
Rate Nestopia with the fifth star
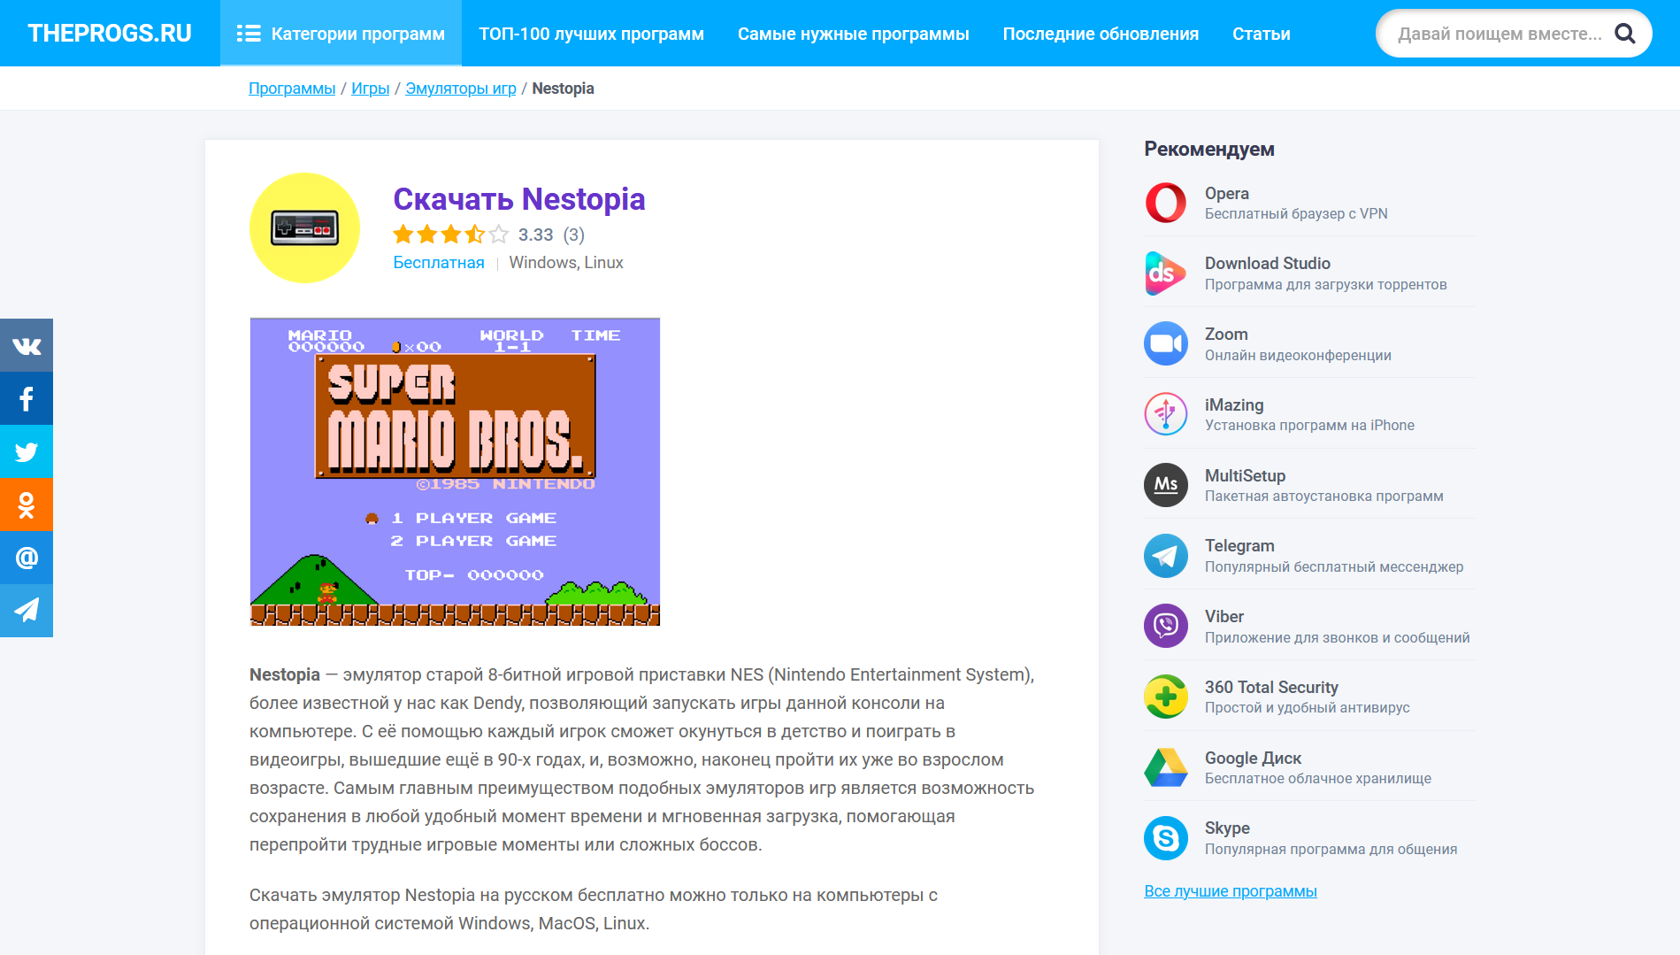pos(499,235)
